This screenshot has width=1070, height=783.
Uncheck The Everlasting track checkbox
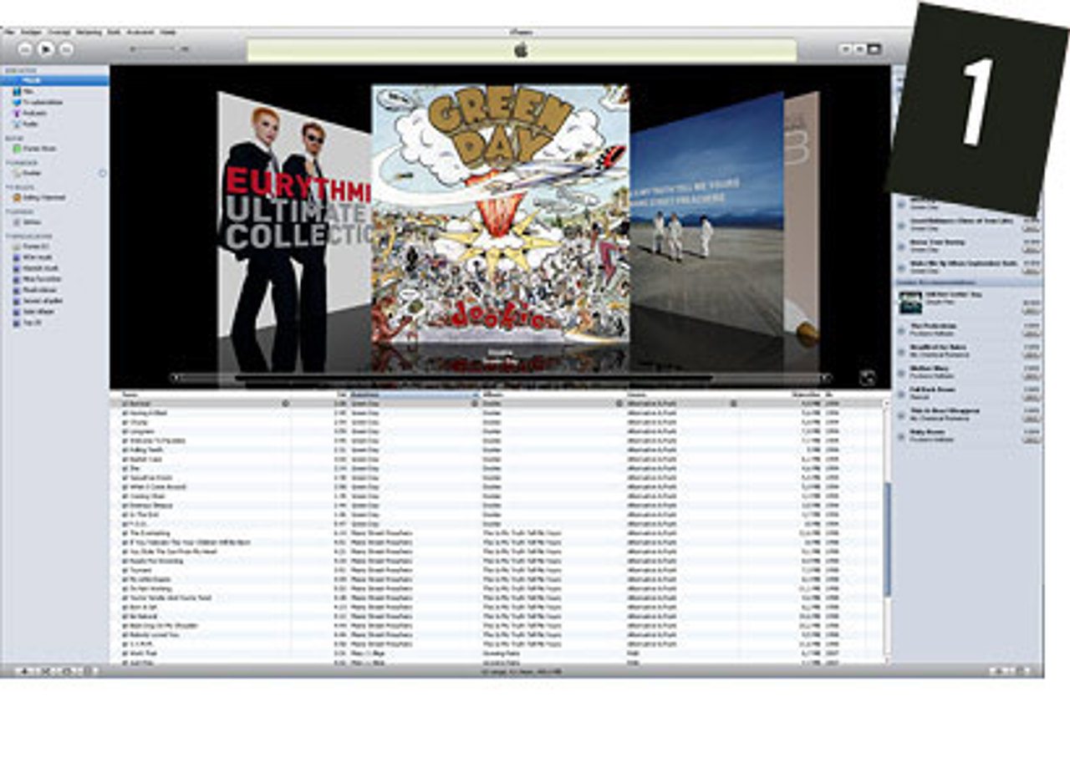click(x=125, y=533)
